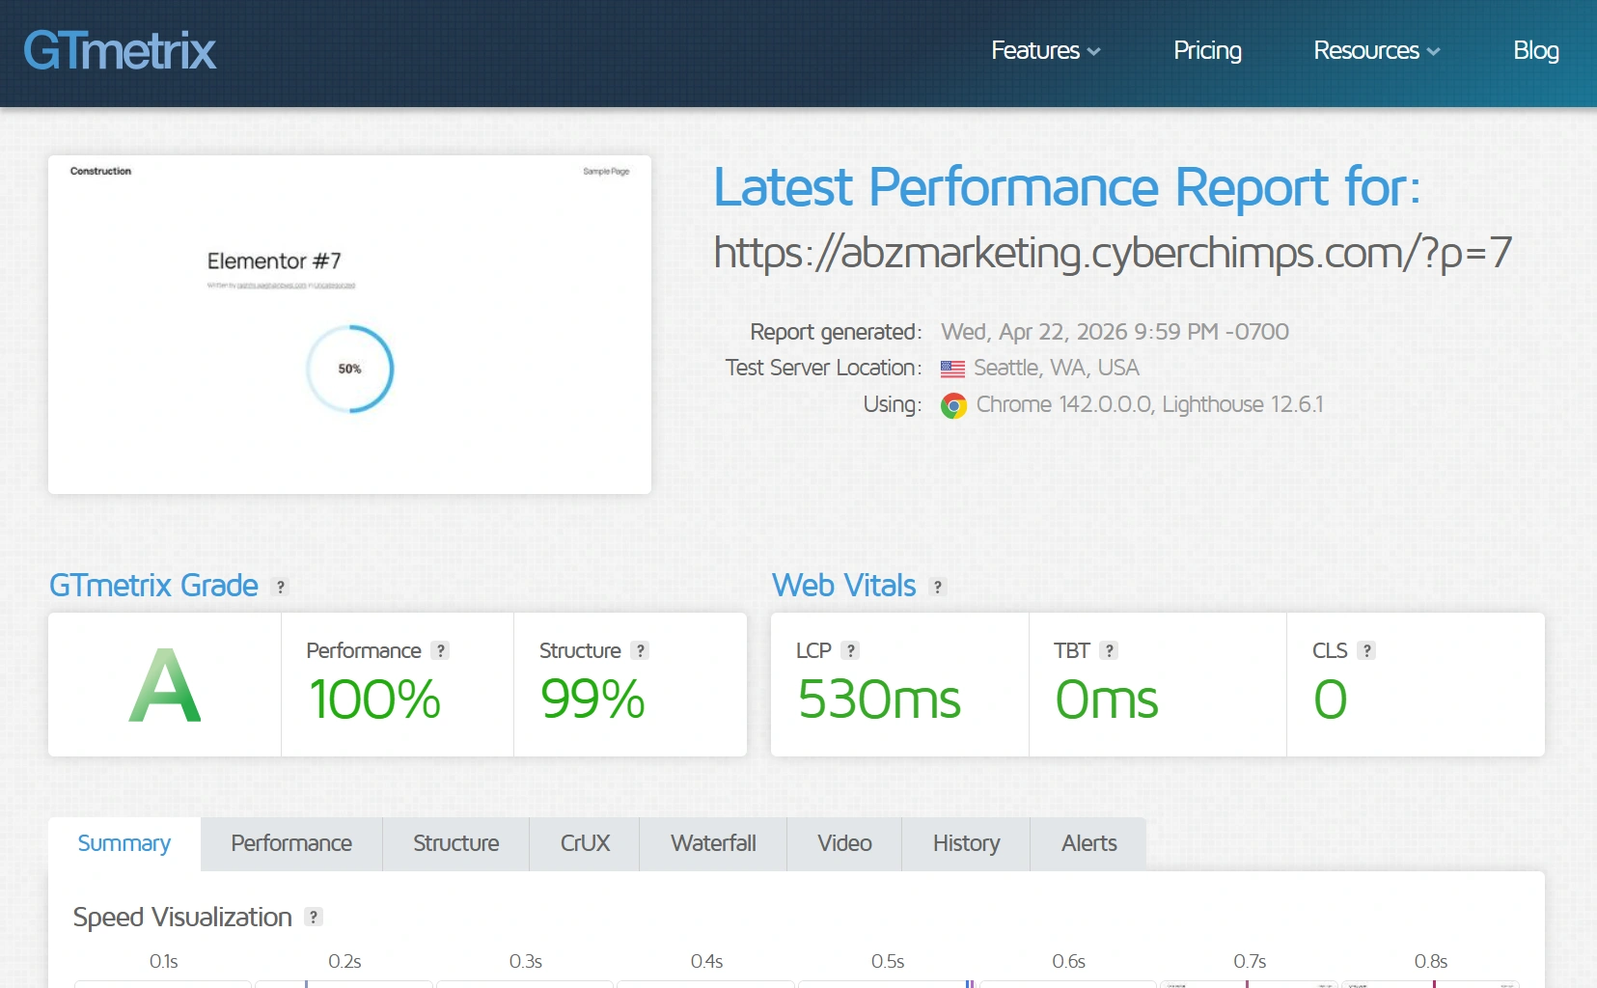Show Structure score help tooltip
This screenshot has height=988, width=1597.
coord(640,650)
